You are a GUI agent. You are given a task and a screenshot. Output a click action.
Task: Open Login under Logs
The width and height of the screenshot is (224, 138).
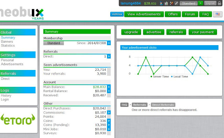pos(5,99)
